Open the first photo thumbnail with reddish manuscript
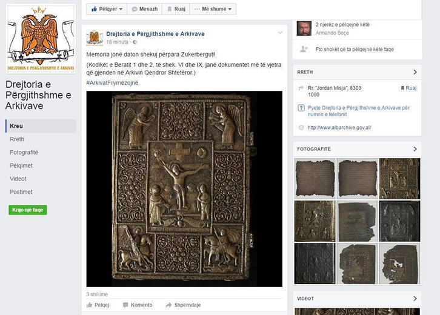The width and height of the screenshot is (440, 315). pos(315,178)
